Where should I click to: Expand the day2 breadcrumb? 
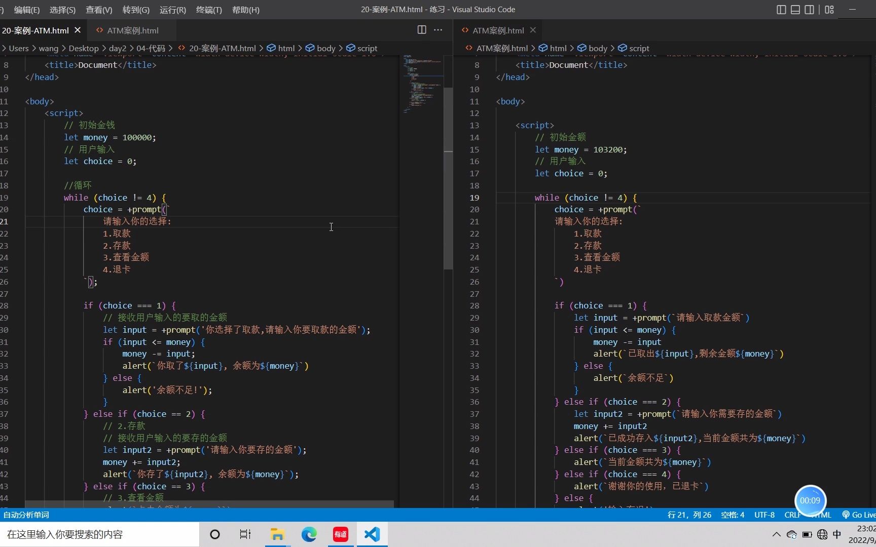pos(118,48)
